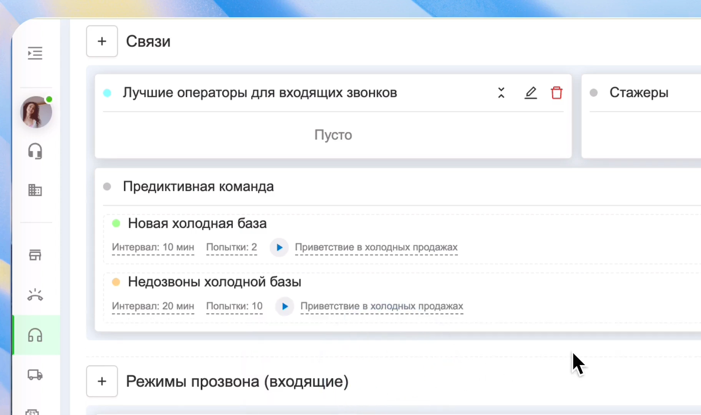This screenshot has width=701, height=415.
Task: Select the active headphones sidebar icon
Action: point(35,335)
